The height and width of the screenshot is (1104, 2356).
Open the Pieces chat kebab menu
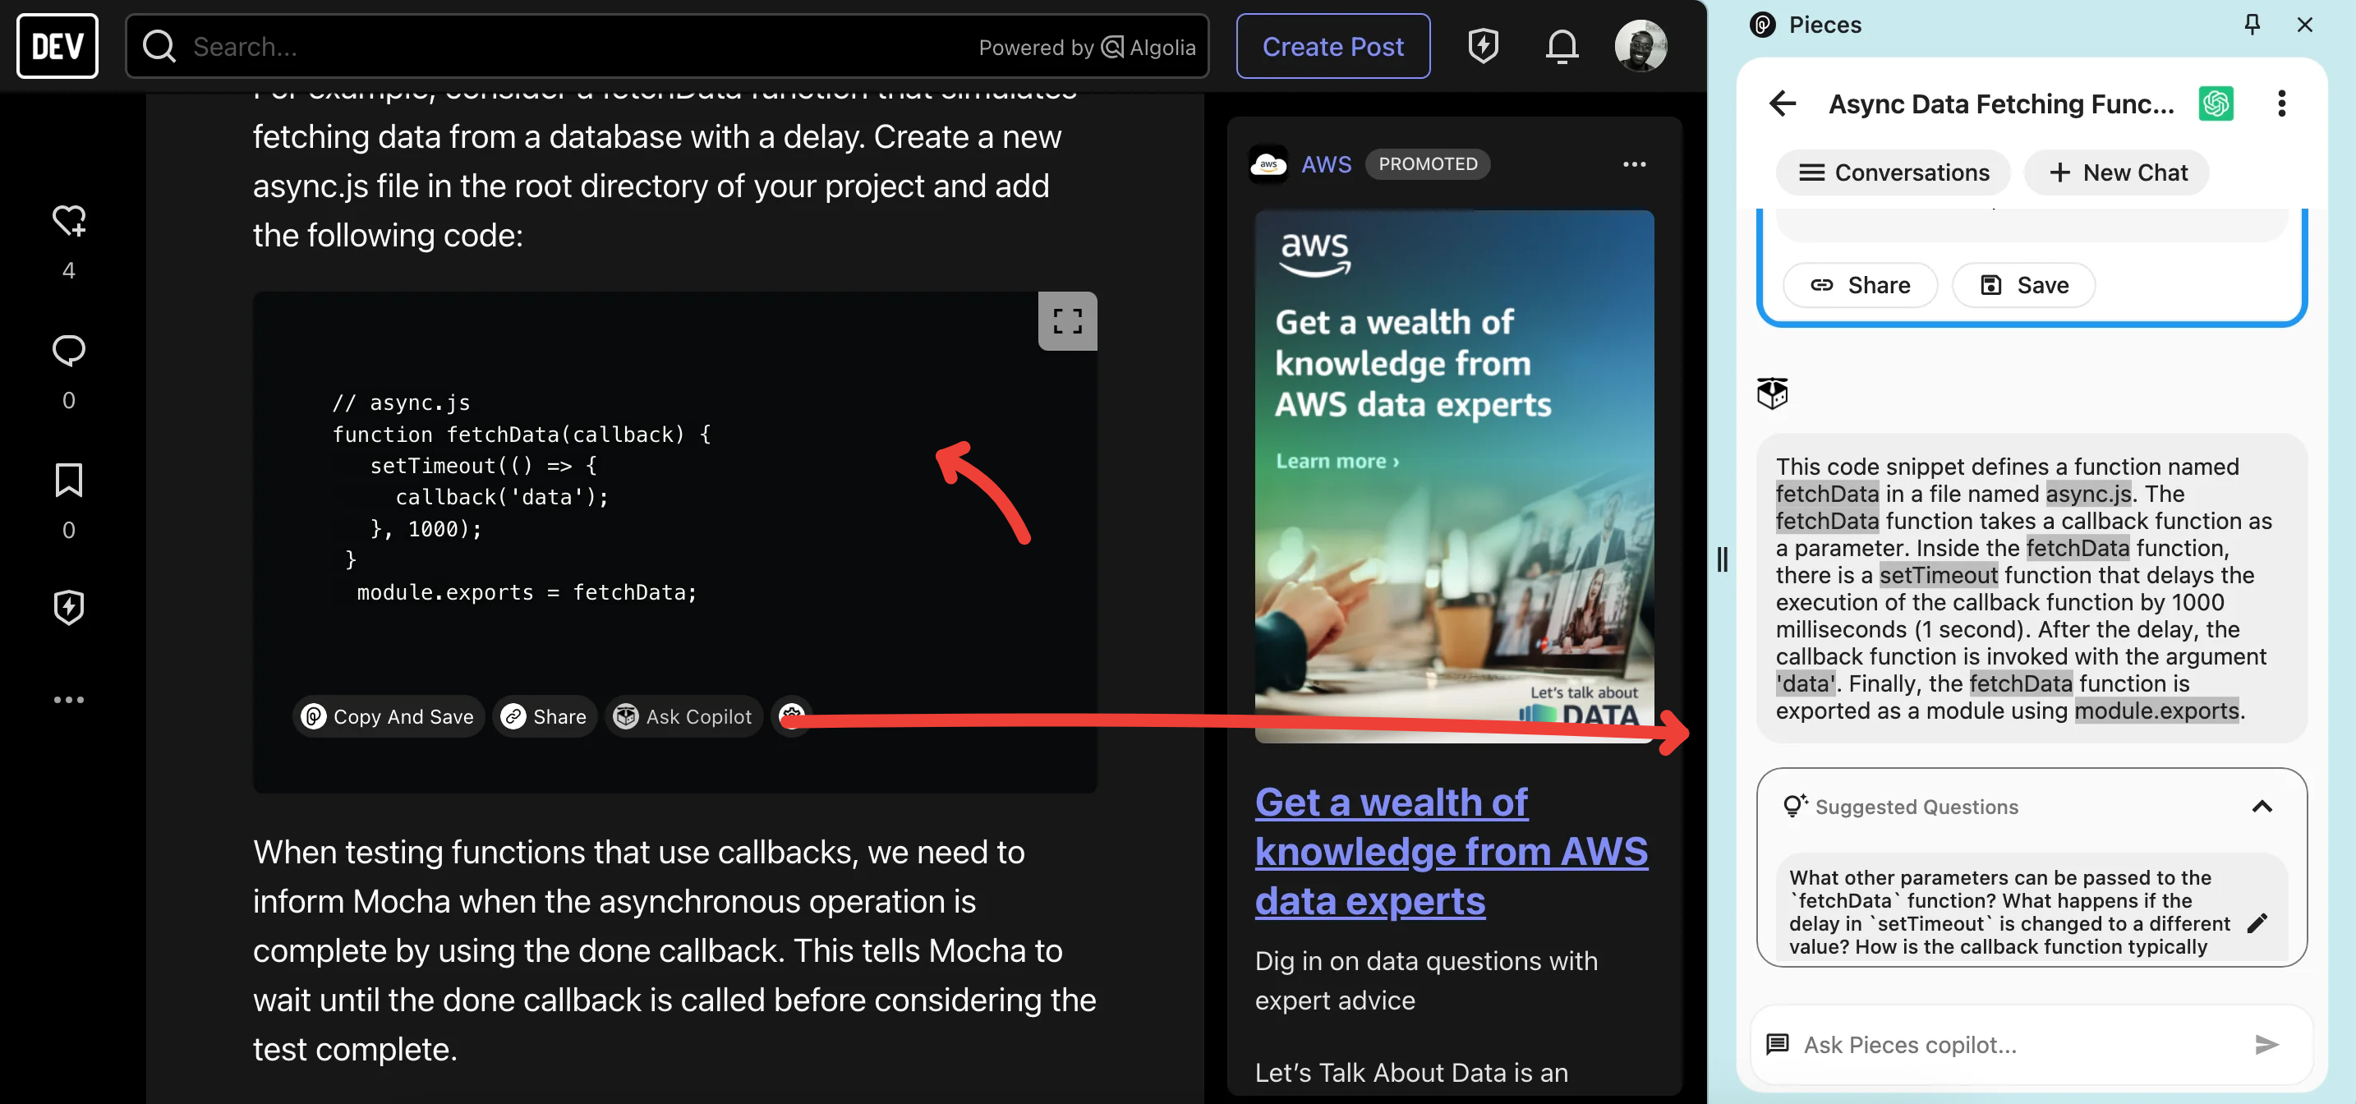point(2281,103)
